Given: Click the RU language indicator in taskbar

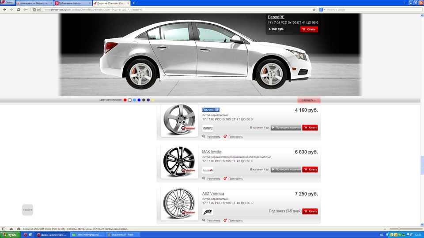Looking at the screenshot, I should pyautogui.click(x=381, y=235).
